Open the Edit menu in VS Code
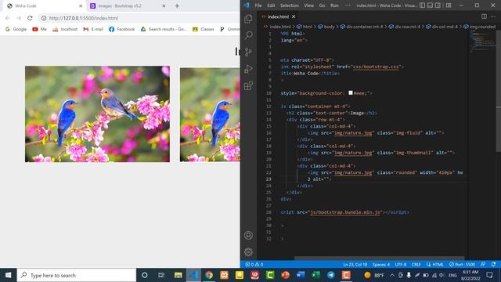This screenshot has width=501, height=282. pos(271,5)
